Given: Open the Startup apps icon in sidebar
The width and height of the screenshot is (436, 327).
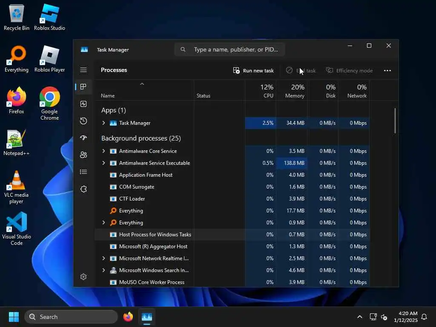Looking at the screenshot, I should tap(83, 138).
